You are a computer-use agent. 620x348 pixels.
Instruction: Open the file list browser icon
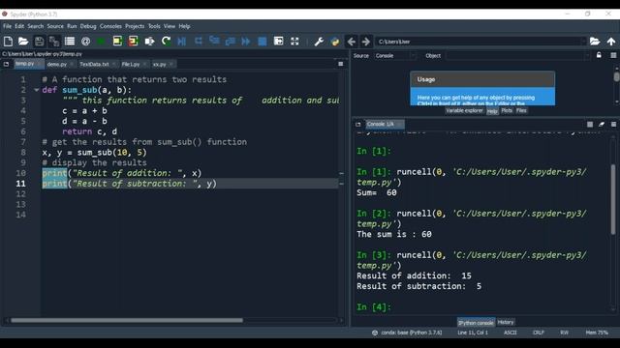click(x=70, y=41)
